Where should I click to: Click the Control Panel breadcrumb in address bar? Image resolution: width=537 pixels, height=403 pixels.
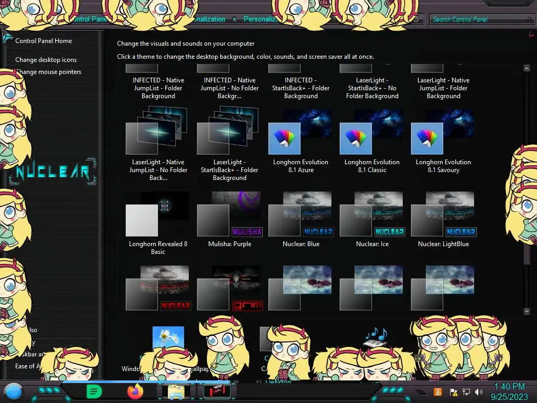(x=90, y=19)
